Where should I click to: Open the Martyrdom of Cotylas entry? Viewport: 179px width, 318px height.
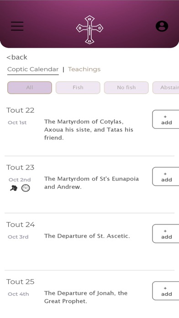tap(89, 130)
